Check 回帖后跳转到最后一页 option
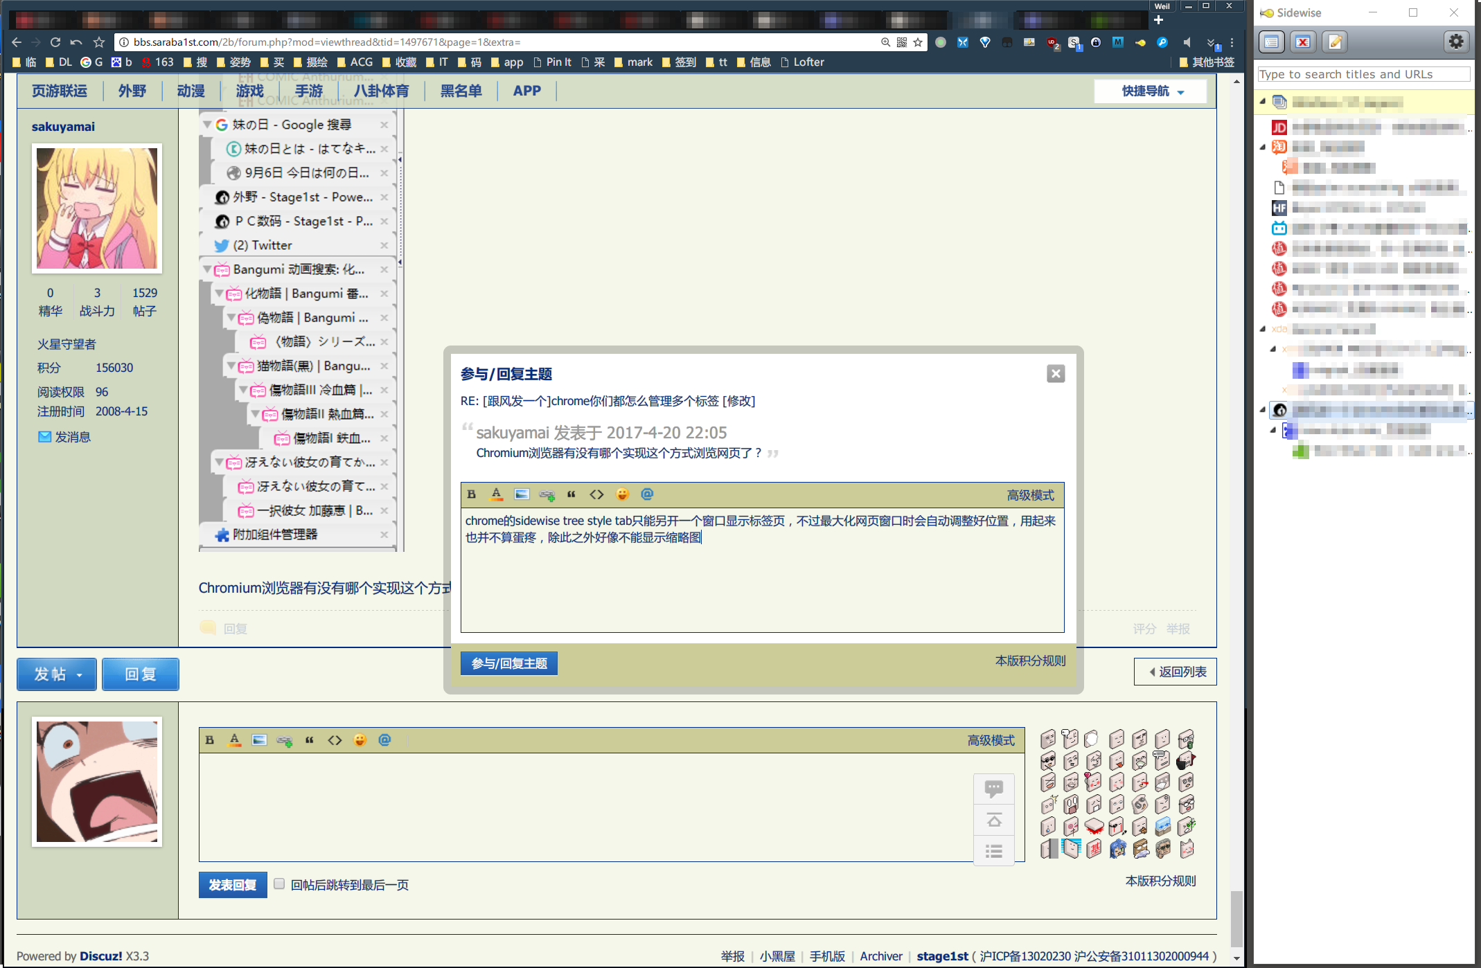The height and width of the screenshot is (968, 1481). [279, 884]
